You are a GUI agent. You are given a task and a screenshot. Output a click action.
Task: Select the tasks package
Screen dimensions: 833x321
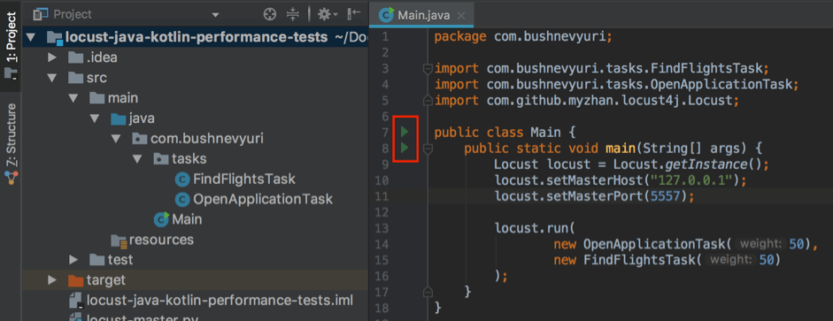[x=189, y=158]
